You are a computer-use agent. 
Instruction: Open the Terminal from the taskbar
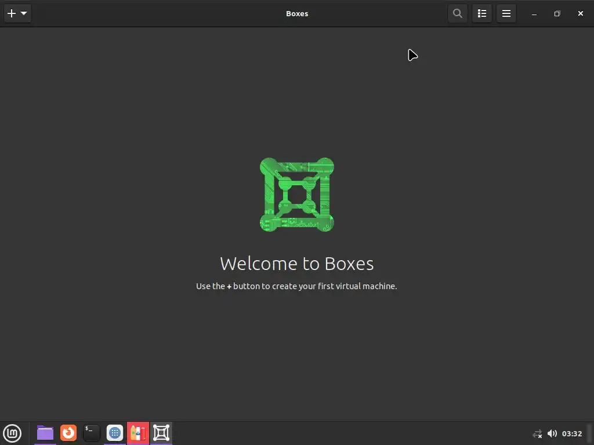coord(91,433)
